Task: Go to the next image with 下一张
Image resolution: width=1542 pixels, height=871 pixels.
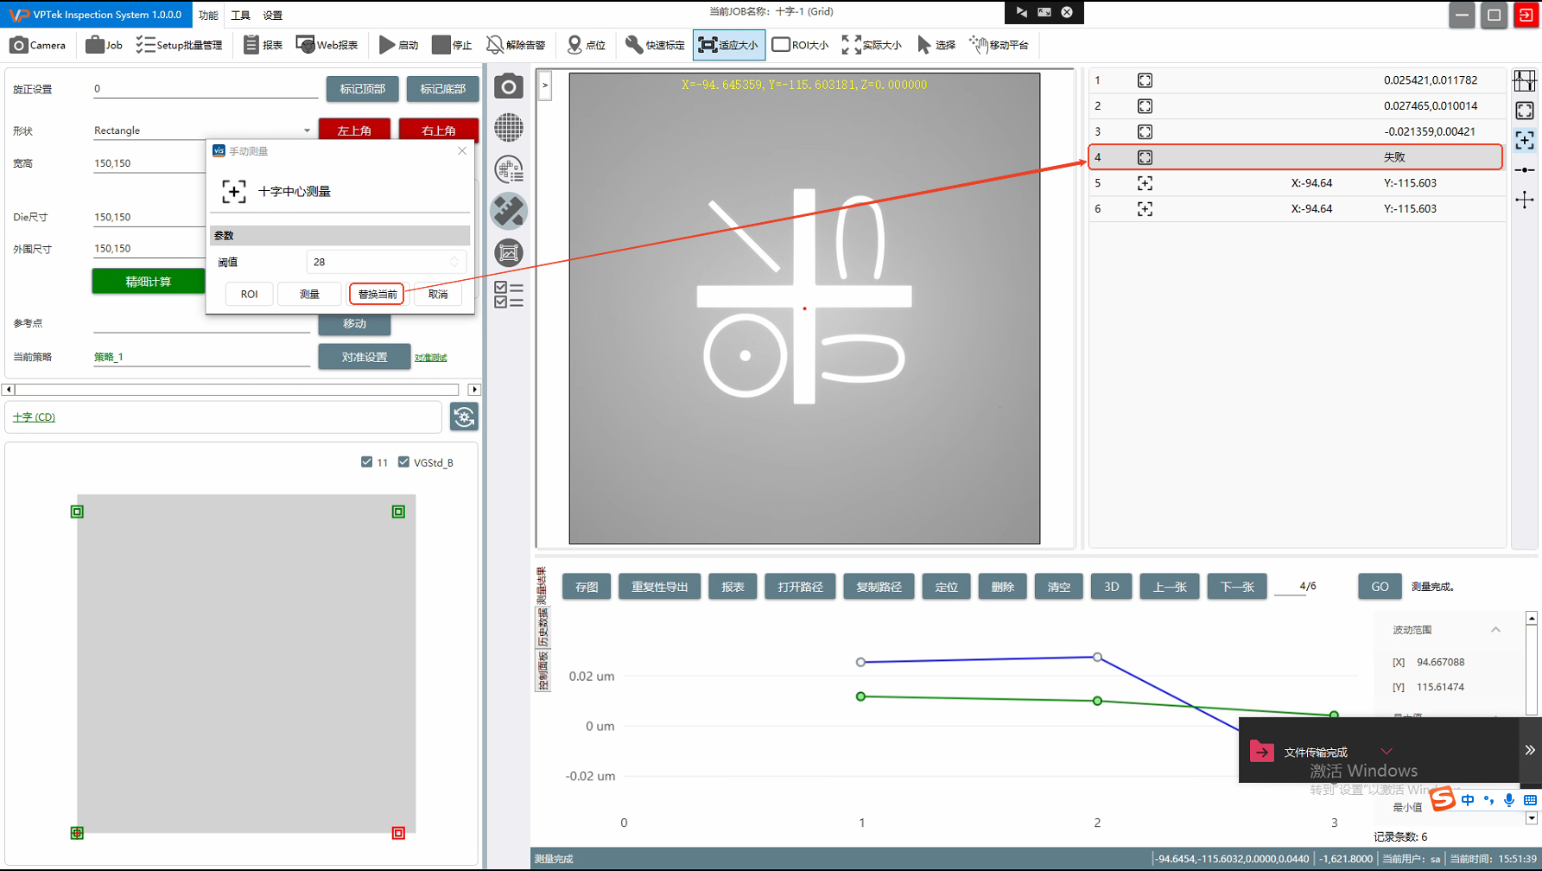Action: (1237, 587)
